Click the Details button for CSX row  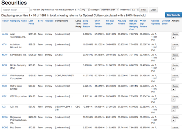(175, 96)
